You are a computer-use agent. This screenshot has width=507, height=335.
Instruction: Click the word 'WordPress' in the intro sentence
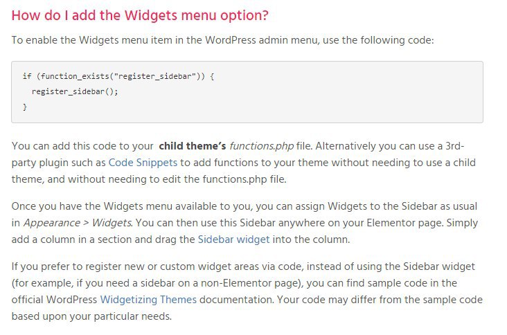click(x=231, y=40)
